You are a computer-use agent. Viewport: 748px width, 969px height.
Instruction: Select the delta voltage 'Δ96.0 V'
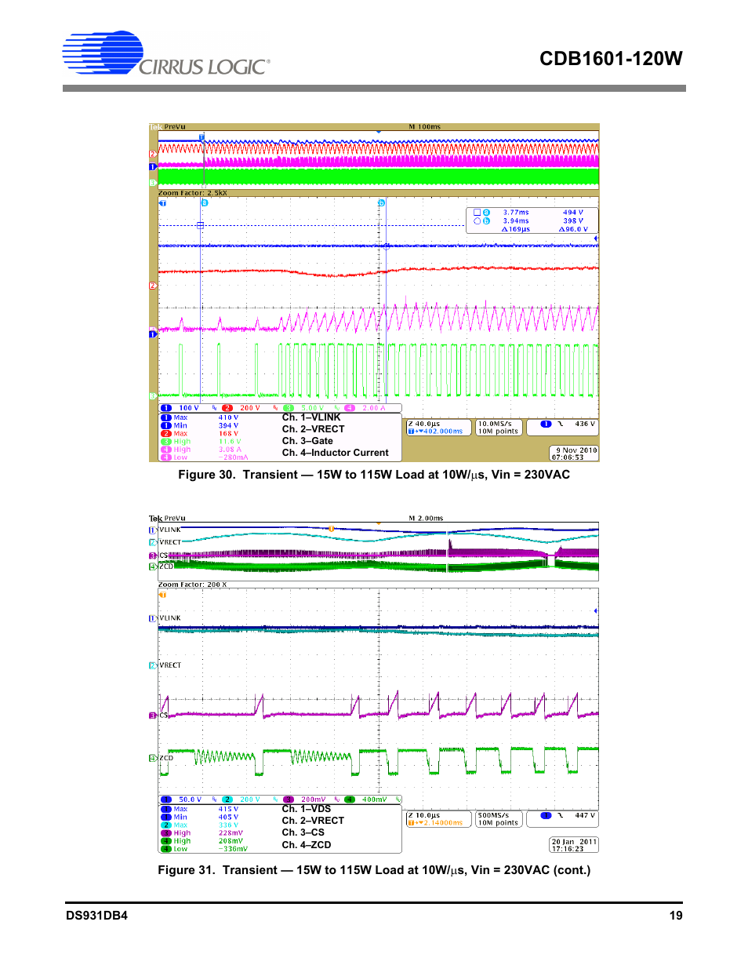click(573, 230)
